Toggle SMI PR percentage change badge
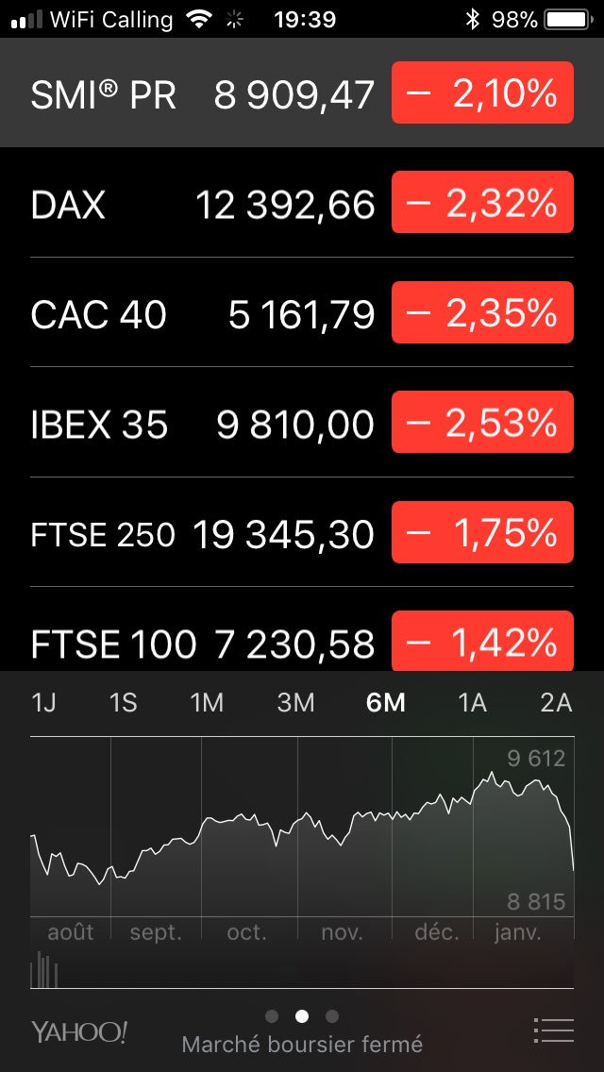604x1072 pixels. [x=482, y=93]
